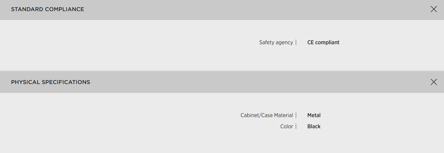The width and height of the screenshot is (444, 153).
Task: Close Physical Specifications section via X icon
Action: [x=434, y=82]
